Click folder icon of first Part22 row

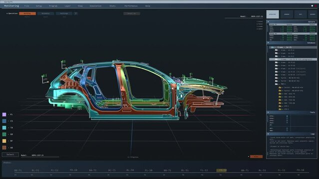[x=276, y=78]
